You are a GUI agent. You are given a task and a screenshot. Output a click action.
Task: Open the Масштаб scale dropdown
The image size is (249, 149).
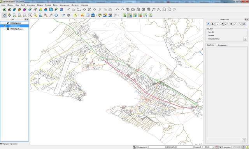(x=213, y=147)
